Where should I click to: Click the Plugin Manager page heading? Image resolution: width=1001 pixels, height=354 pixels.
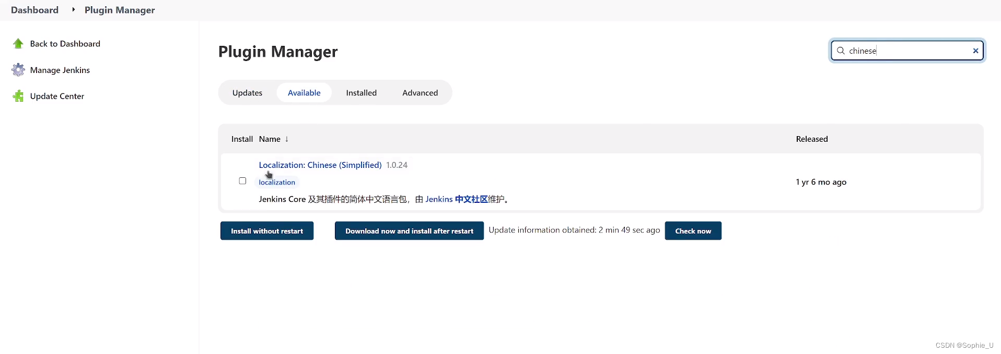pyautogui.click(x=278, y=52)
